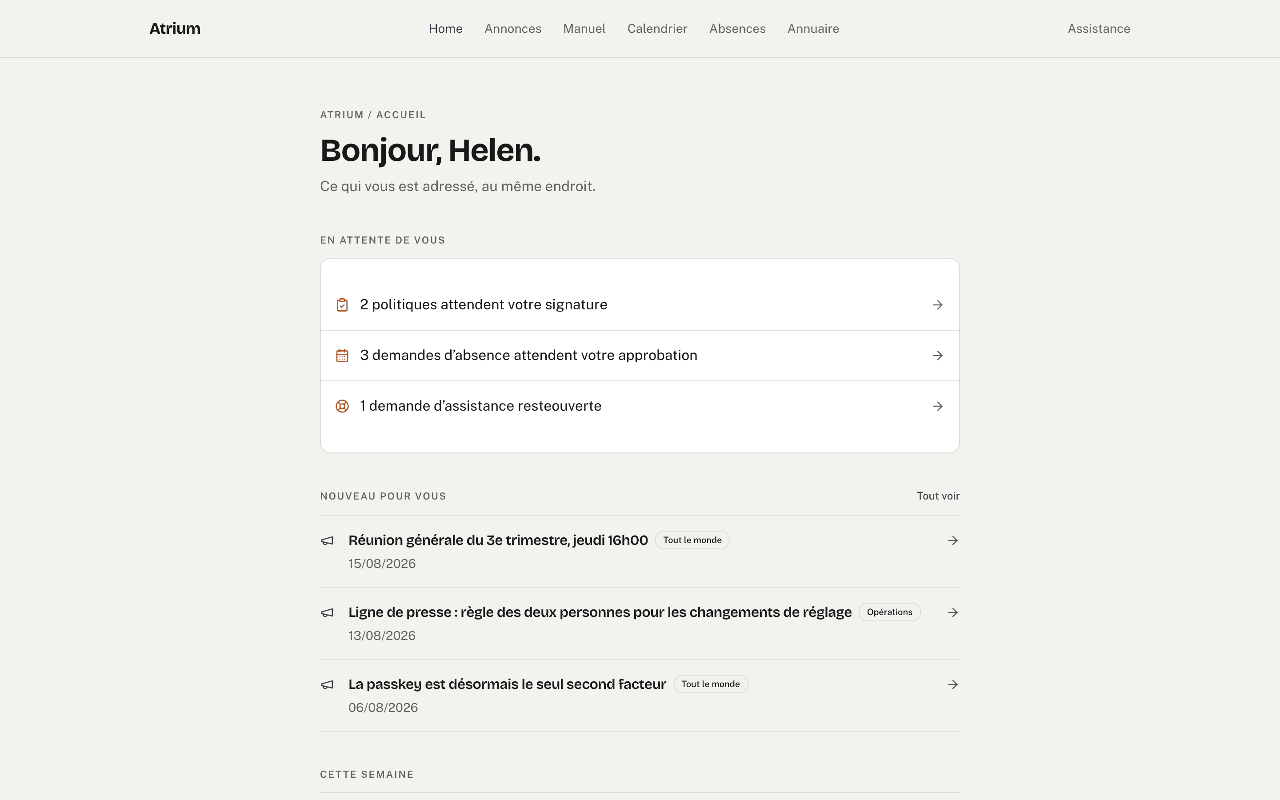Screen dimensions: 1280x800
Task: Click megaphone icon beside passkey announcement
Action: pos(328,684)
